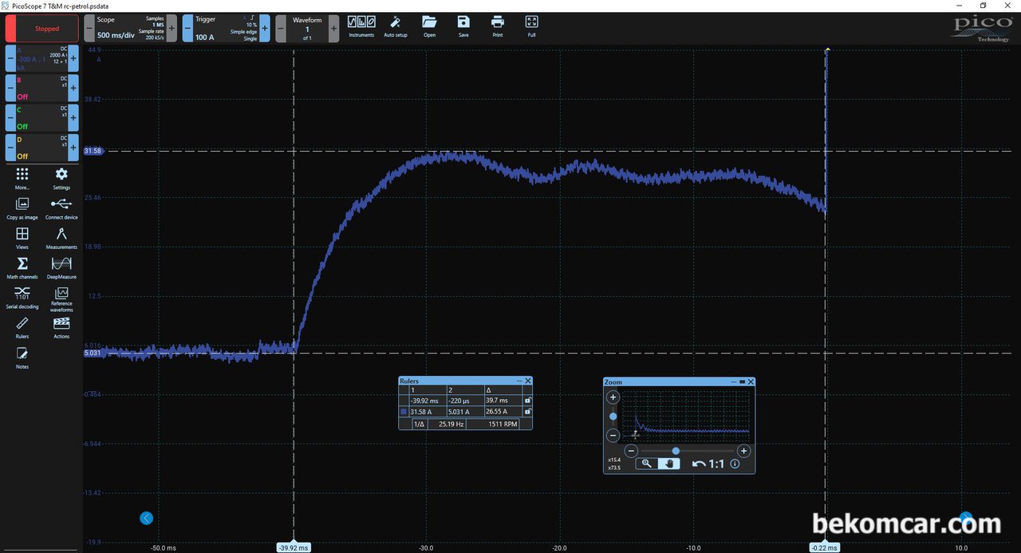This screenshot has height=553, width=1021.
Task: Run Auto setup
Action: click(x=395, y=26)
